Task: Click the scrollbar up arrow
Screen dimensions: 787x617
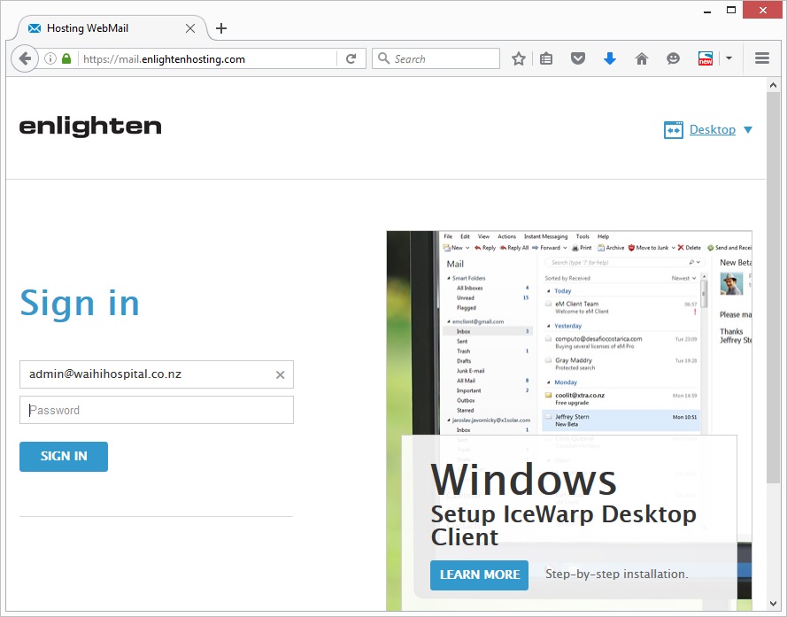Action: [773, 85]
